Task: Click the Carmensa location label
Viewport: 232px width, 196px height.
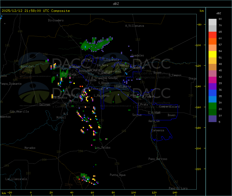Action: point(158,130)
